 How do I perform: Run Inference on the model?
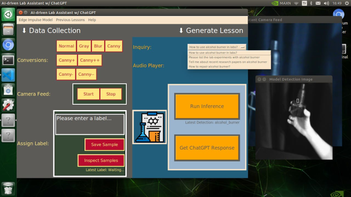(207, 106)
